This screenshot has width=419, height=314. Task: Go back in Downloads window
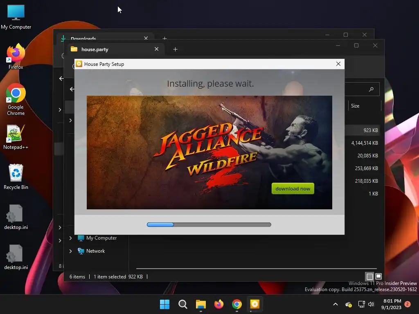[61, 78]
